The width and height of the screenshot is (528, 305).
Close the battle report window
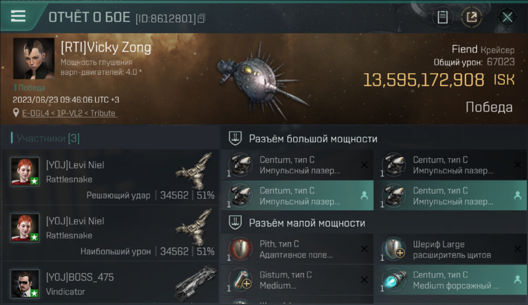[x=507, y=17]
